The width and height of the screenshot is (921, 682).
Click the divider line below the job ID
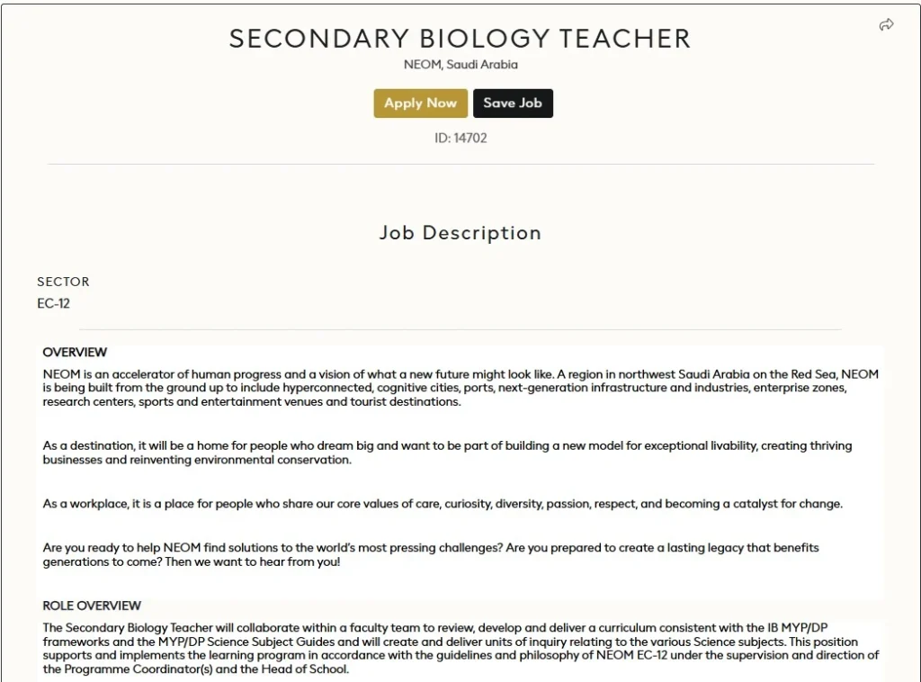pyautogui.click(x=460, y=165)
